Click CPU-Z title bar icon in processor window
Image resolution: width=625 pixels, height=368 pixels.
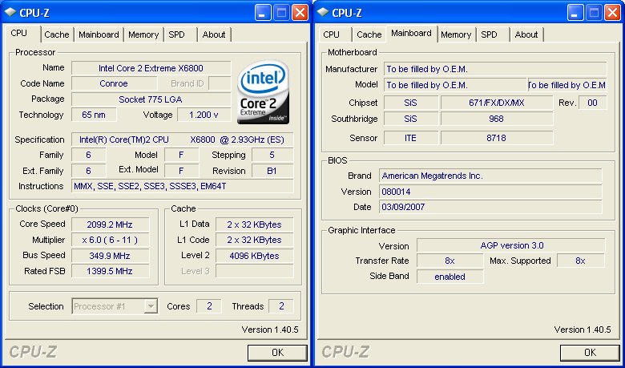coord(11,12)
